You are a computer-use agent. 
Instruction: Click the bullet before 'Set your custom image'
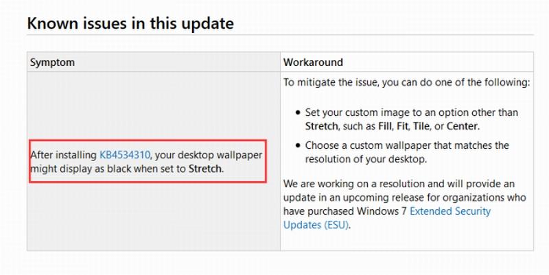pyautogui.click(x=298, y=112)
